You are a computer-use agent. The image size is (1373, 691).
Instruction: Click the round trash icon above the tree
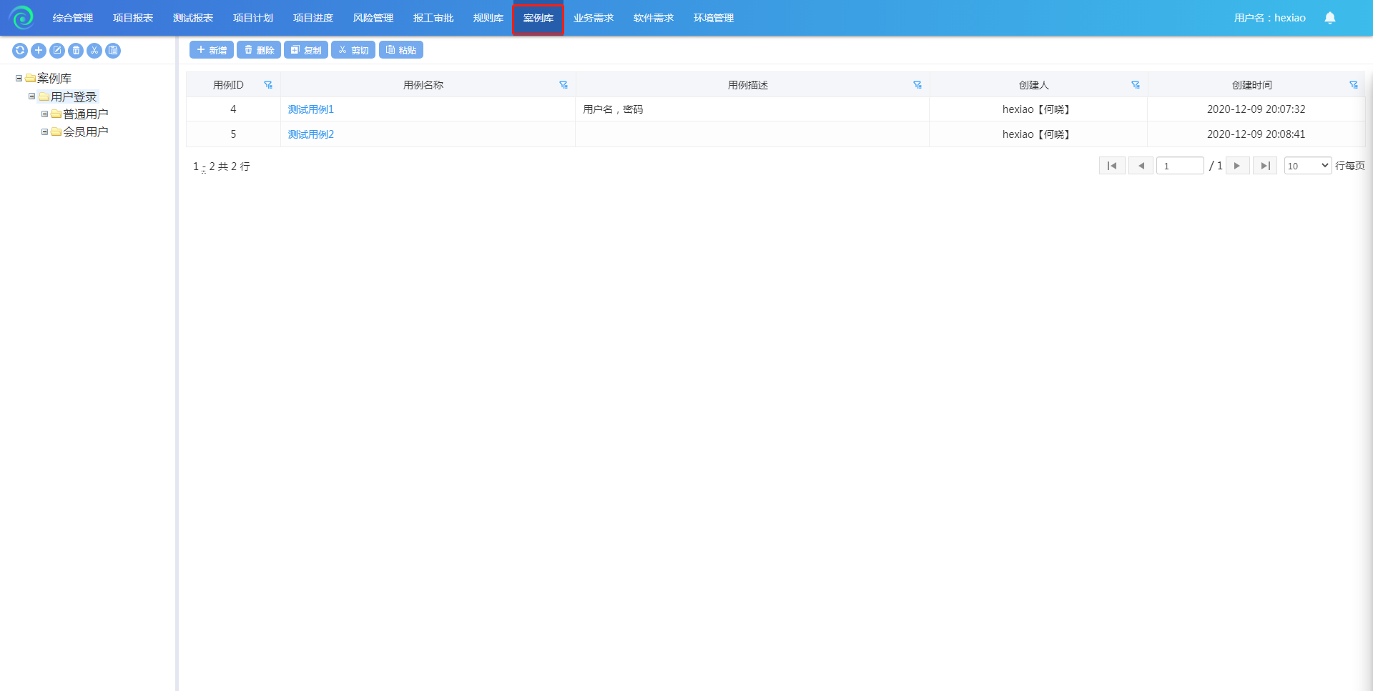(76, 51)
